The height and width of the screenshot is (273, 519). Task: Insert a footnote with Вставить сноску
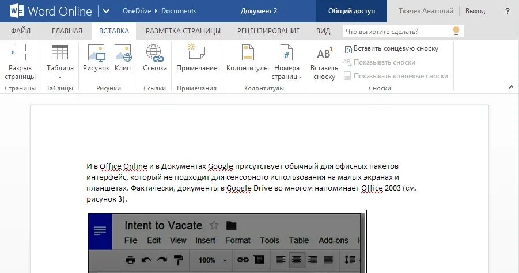pos(324,62)
